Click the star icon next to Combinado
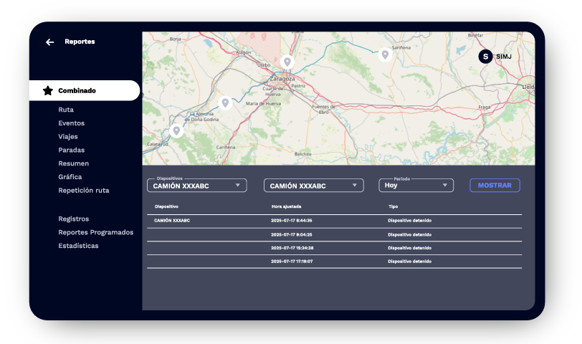The height and width of the screenshot is (344, 582). click(x=48, y=91)
